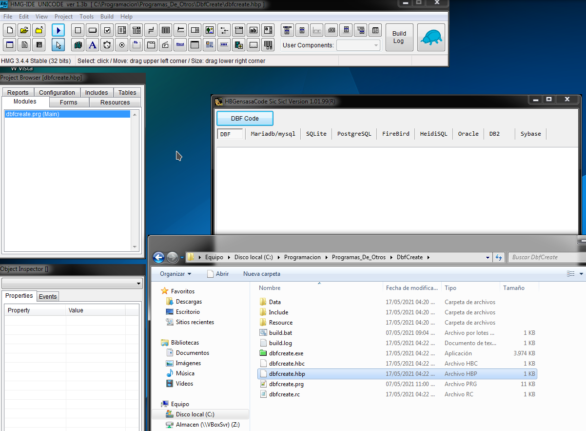Screen dimensions: 586x431
Task: Create a new file with the New icon
Action: pyautogui.click(x=9, y=30)
